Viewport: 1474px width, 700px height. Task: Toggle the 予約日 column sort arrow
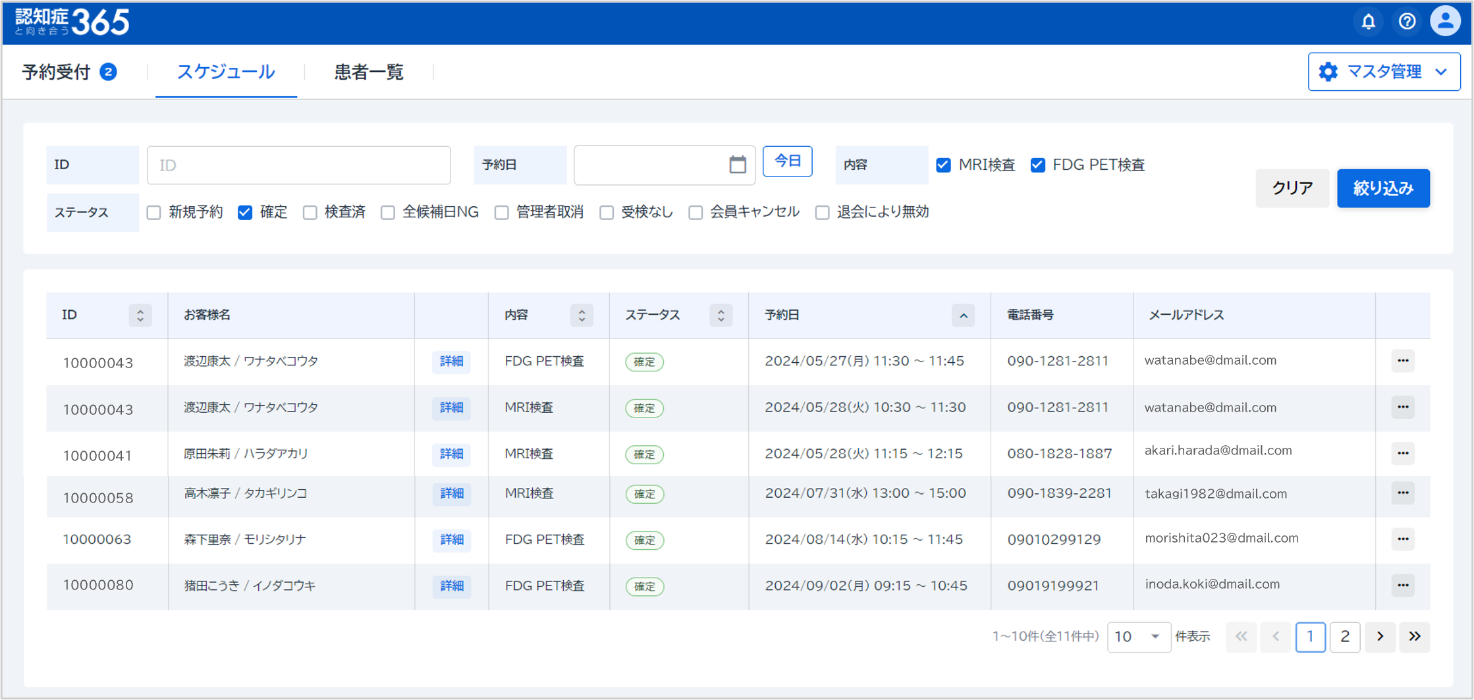click(963, 315)
